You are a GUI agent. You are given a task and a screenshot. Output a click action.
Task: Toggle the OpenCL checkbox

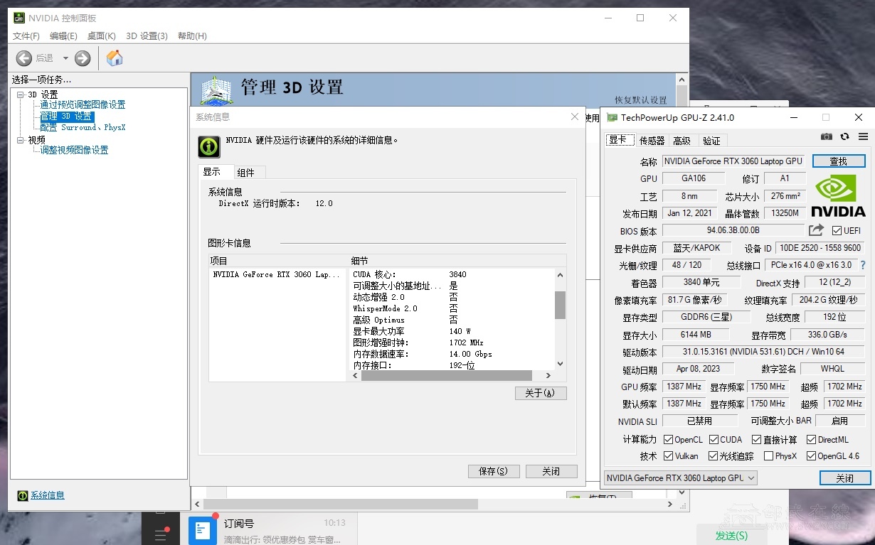pos(668,440)
